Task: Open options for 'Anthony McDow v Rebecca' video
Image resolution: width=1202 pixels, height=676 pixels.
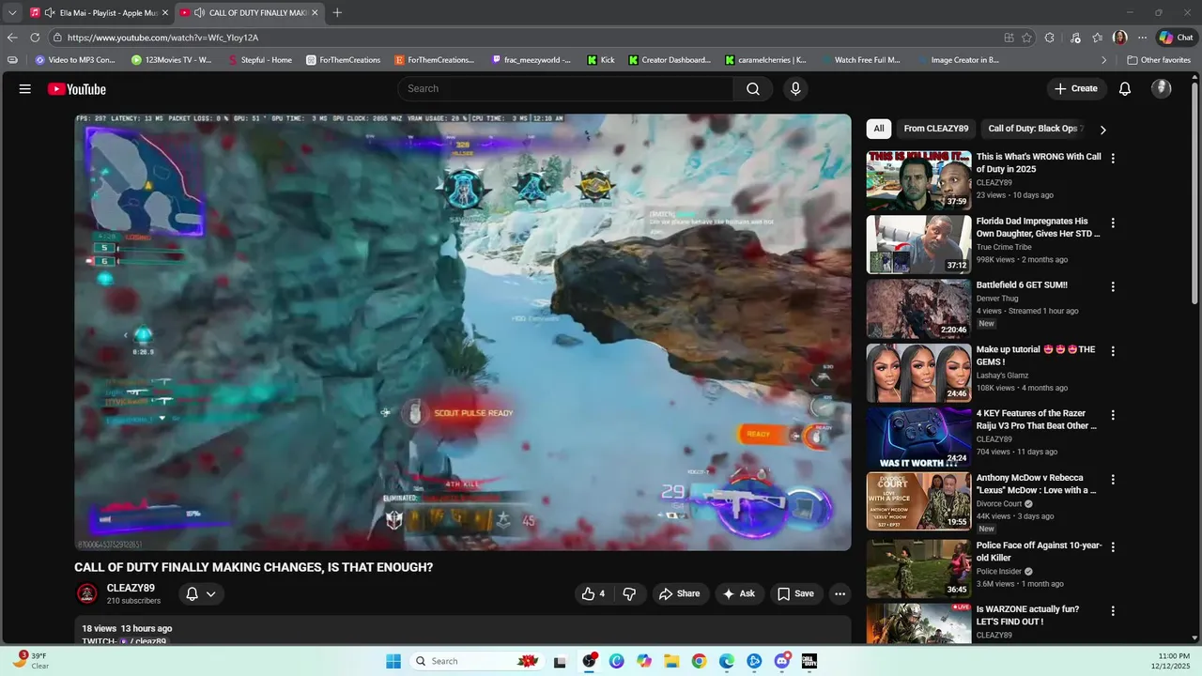Action: tap(1113, 479)
